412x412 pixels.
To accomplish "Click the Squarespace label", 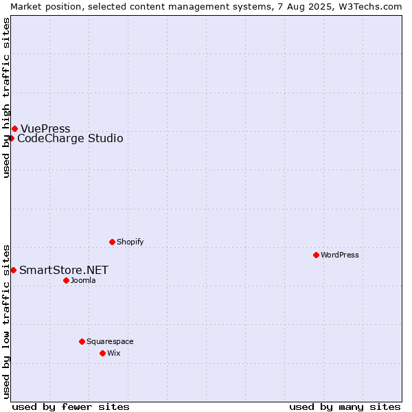I will [x=110, y=341].
